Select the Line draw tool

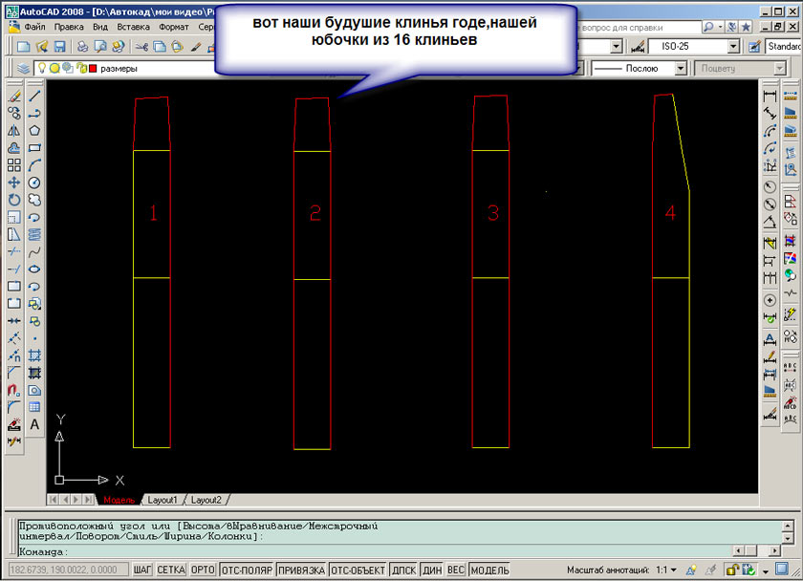click(34, 96)
